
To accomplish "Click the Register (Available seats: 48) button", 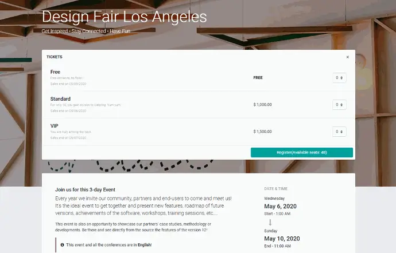I will tap(302, 152).
